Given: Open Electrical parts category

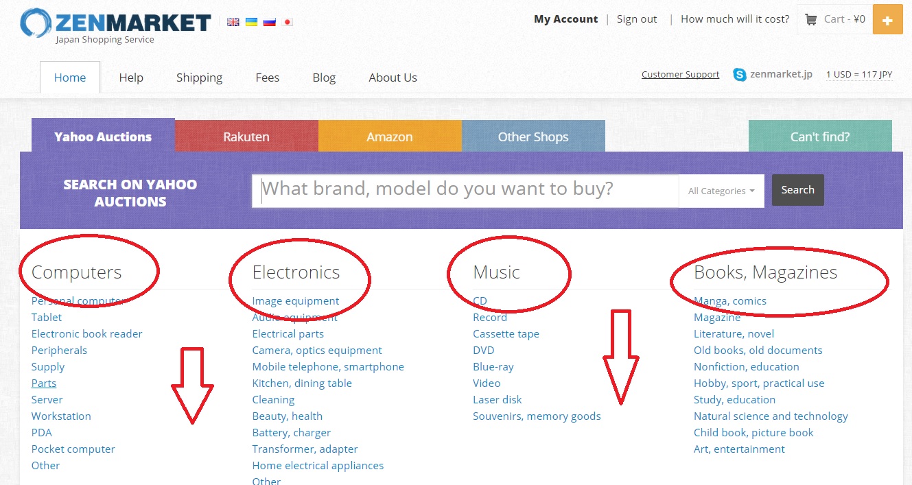Looking at the screenshot, I should (288, 334).
